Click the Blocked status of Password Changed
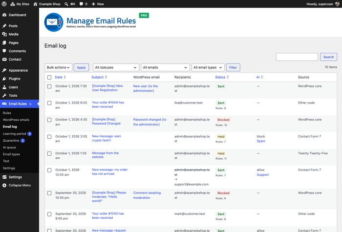This screenshot has height=232, width=342. 223,120
